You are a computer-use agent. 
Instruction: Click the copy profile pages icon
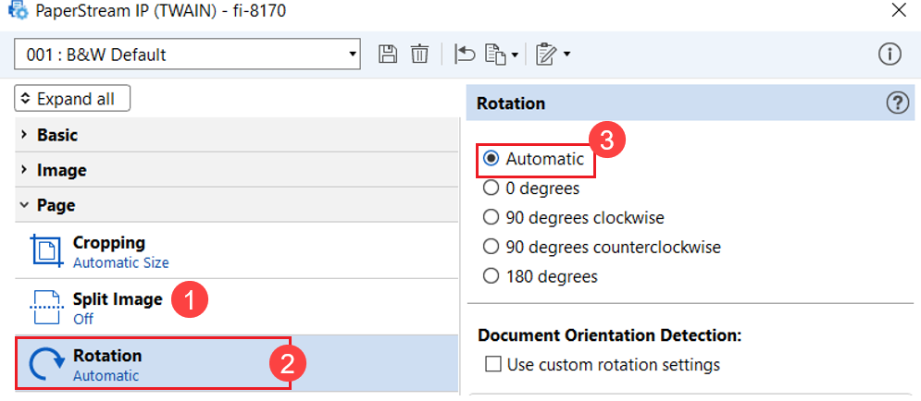(x=497, y=55)
